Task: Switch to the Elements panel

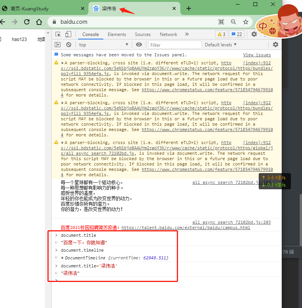Action: coord(117,34)
